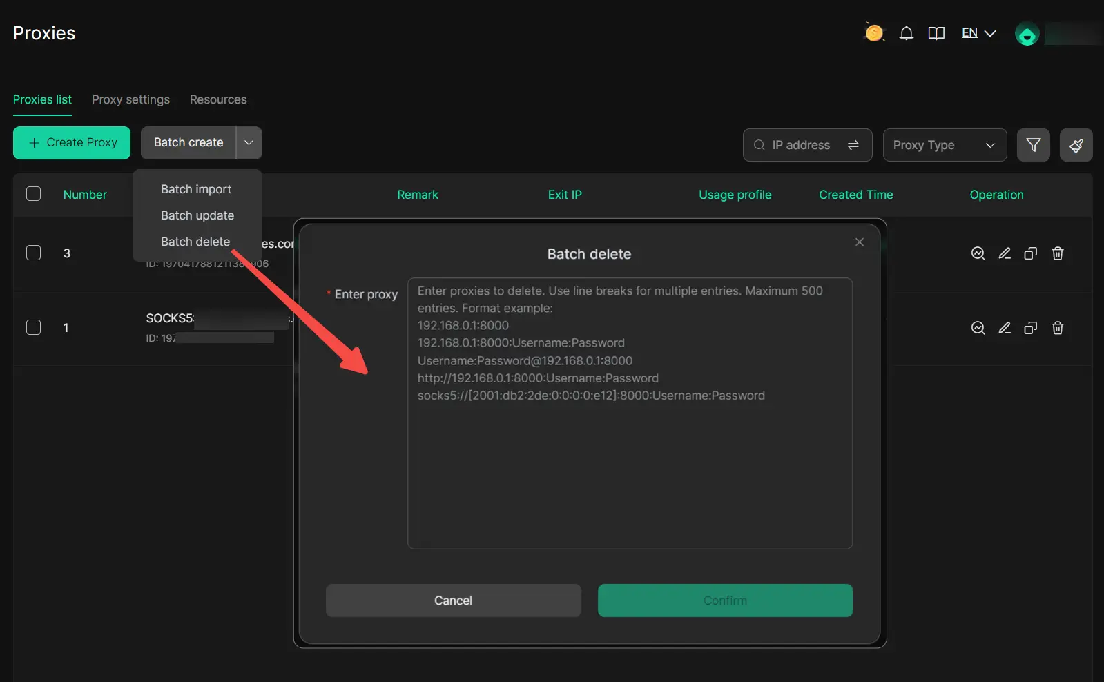The width and height of the screenshot is (1104, 682).
Task: Open the EN language selector
Action: (978, 33)
